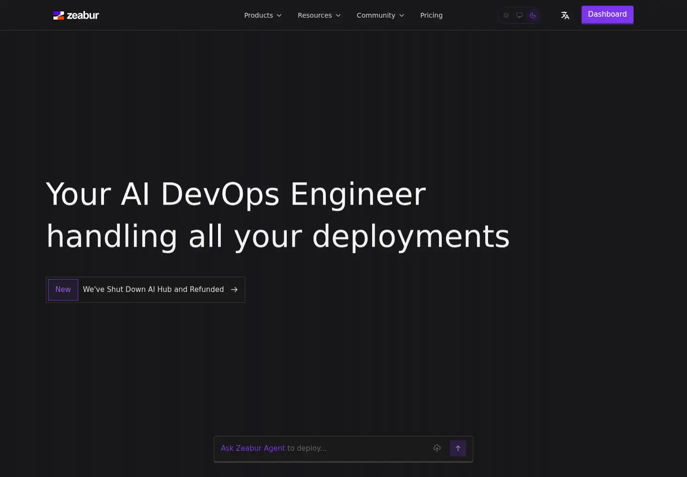Screen dimensions: 687x477
Task: Focus the Ask Zeabur Agent input
Action: click(323, 448)
